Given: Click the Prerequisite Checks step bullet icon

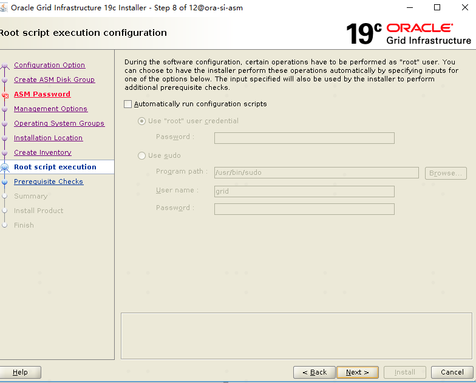Looking at the screenshot, I should 5,182.
